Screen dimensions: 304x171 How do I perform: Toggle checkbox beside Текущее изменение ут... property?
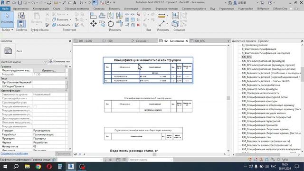[x=35, y=106]
